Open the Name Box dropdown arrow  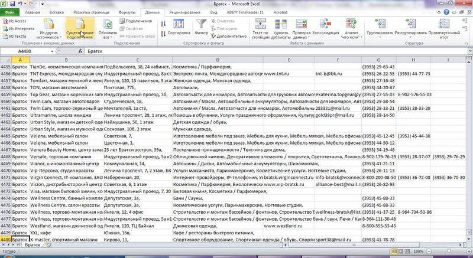point(52,51)
